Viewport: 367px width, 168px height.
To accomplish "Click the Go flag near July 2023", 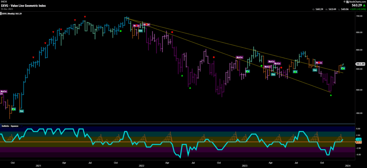I will (295, 72).
